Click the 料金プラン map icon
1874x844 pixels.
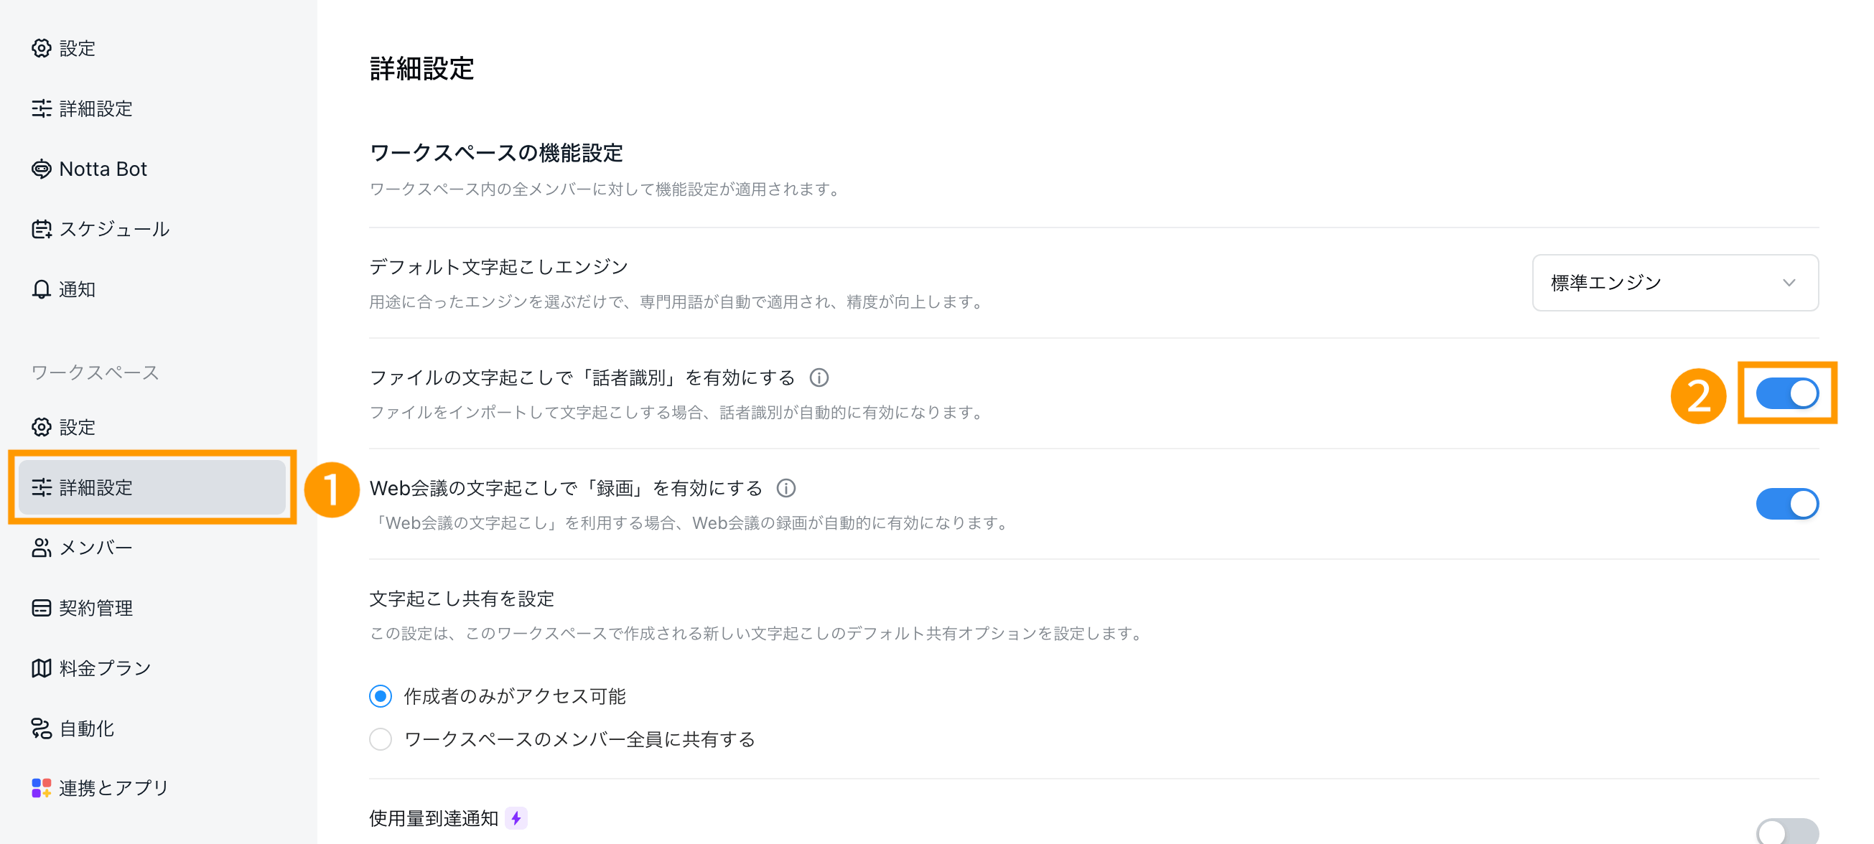[x=42, y=668]
